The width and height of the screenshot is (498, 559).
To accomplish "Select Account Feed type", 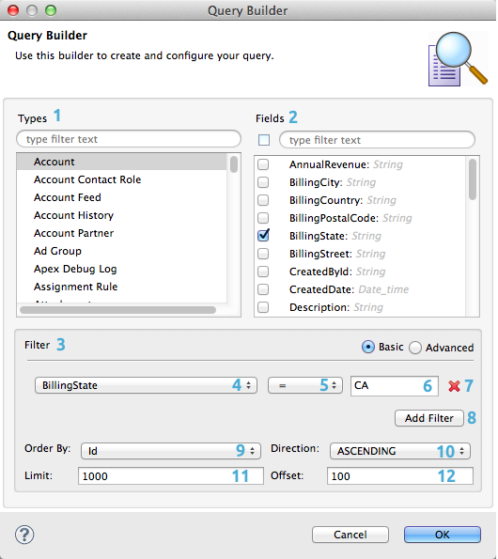I will 121,197.
